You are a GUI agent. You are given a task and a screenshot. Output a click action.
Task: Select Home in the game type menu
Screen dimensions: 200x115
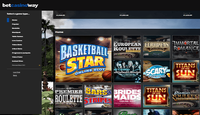tap(15, 20)
